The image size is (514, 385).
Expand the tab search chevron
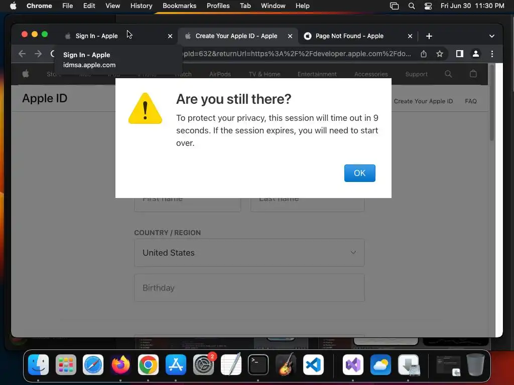coord(492,36)
